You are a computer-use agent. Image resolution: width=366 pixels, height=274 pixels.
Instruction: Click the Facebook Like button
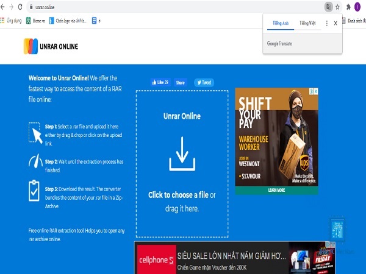coord(160,82)
